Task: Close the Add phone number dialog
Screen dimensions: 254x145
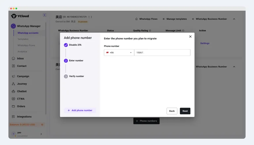Action: (x=190, y=37)
